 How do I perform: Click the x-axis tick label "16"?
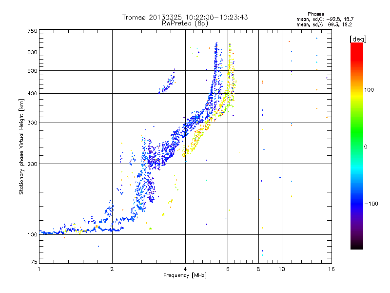(x=331, y=269)
